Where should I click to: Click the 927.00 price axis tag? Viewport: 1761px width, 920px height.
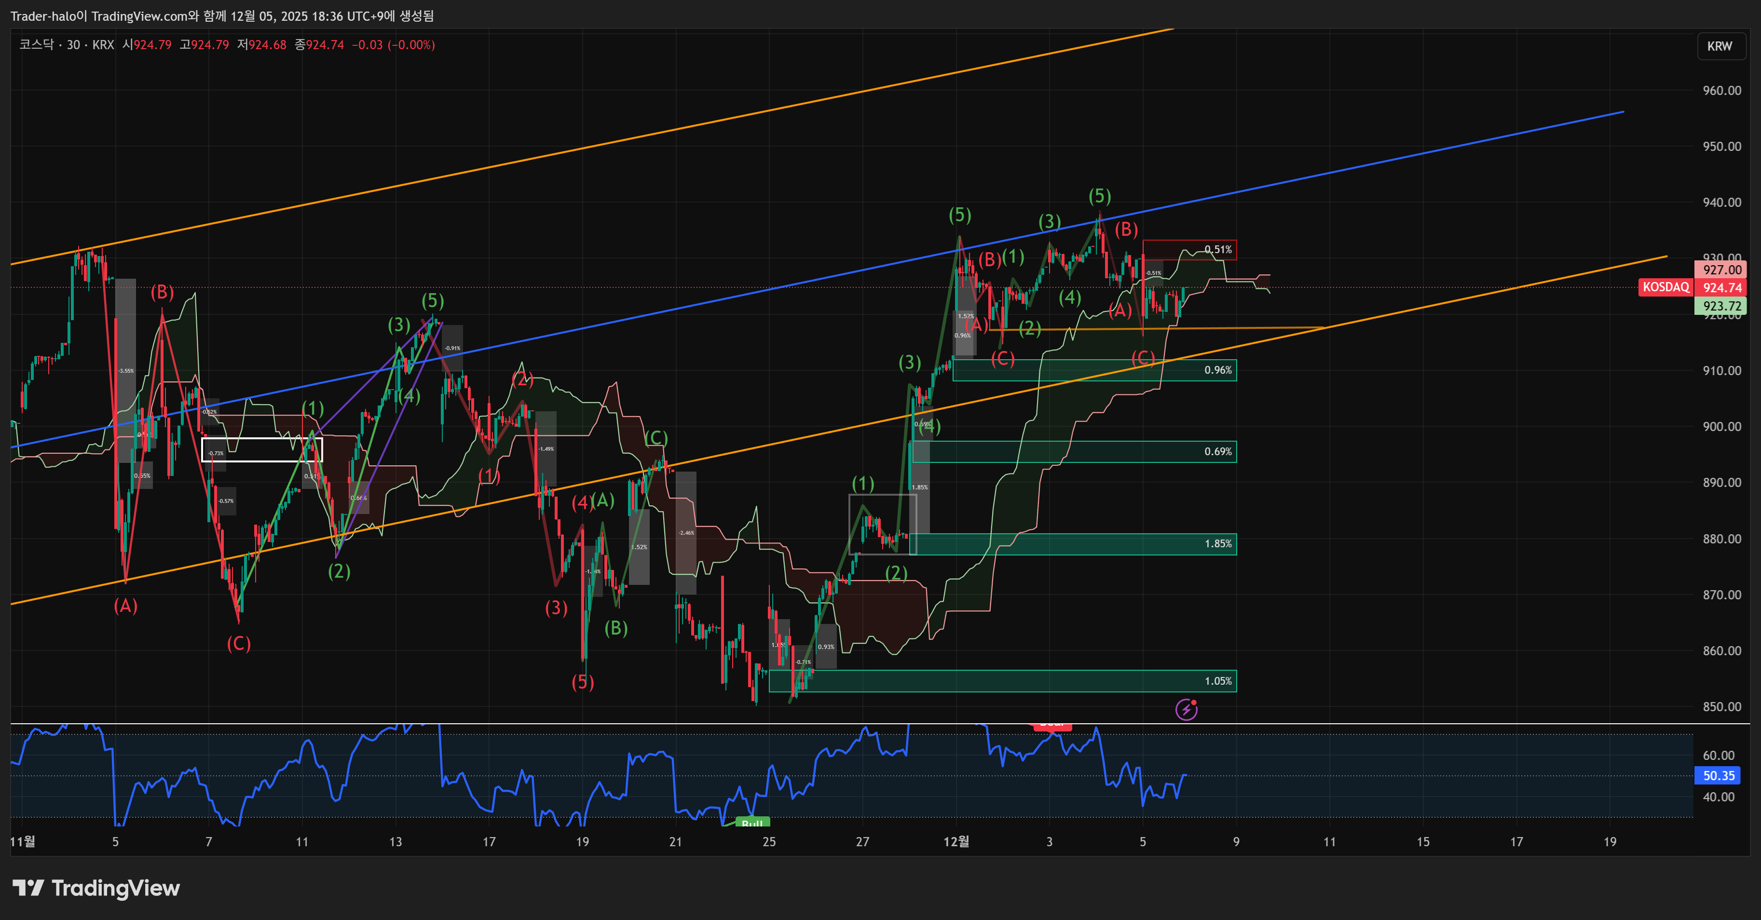[1721, 270]
